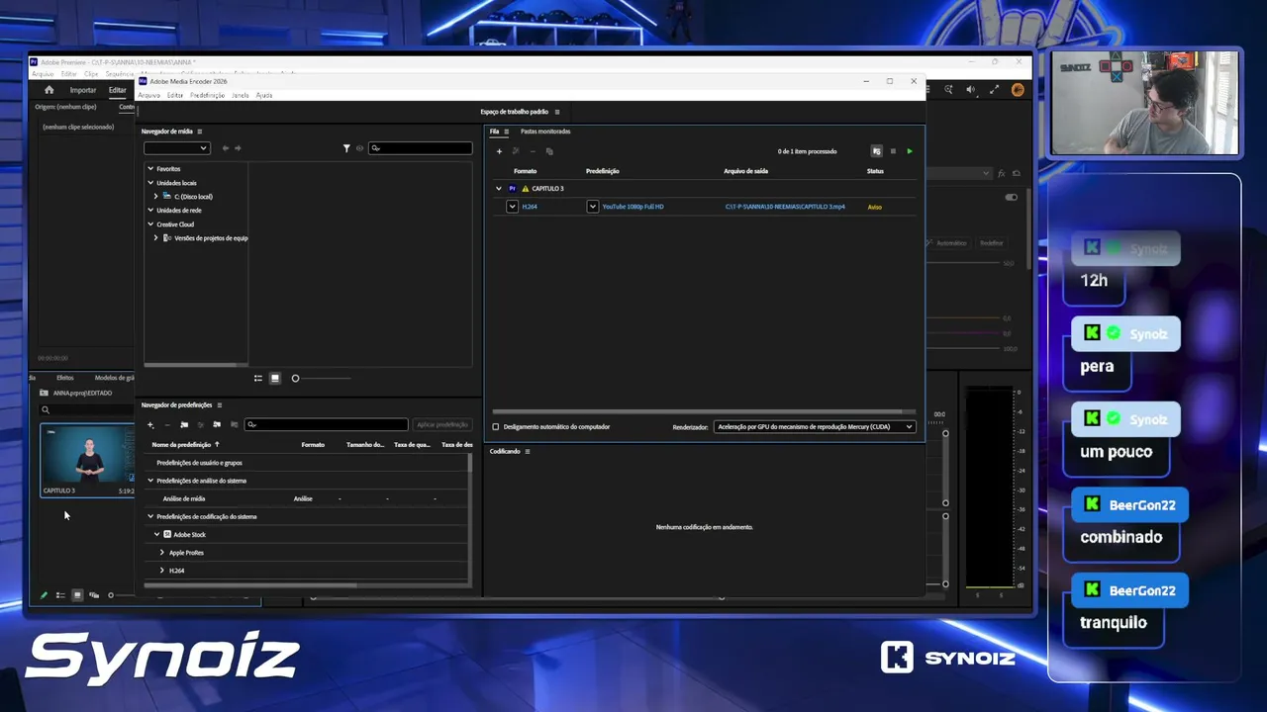
Task: Collapse the Unidades locais section
Action: pyautogui.click(x=150, y=183)
